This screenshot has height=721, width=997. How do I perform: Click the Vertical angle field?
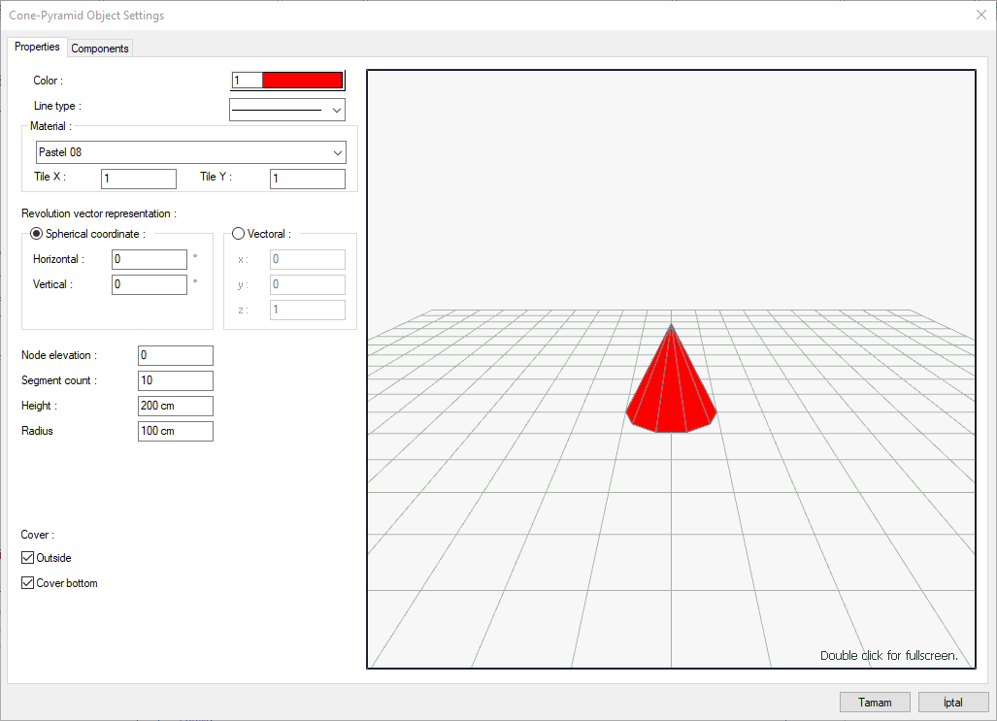click(150, 284)
